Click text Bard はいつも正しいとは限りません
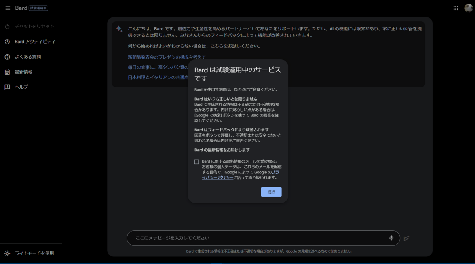 tap(226, 99)
